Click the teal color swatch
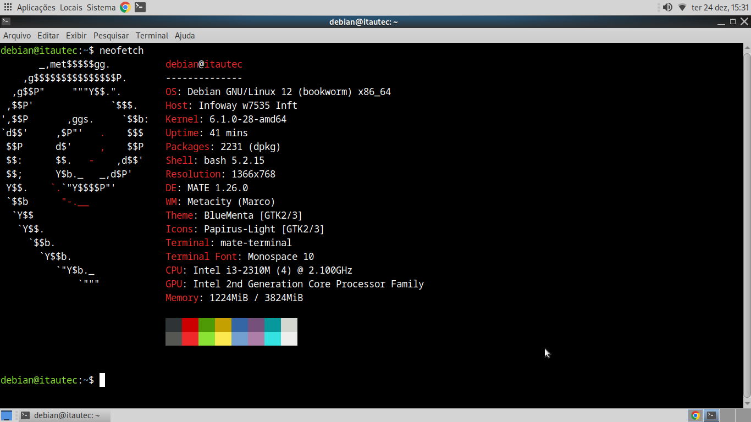 (x=273, y=325)
